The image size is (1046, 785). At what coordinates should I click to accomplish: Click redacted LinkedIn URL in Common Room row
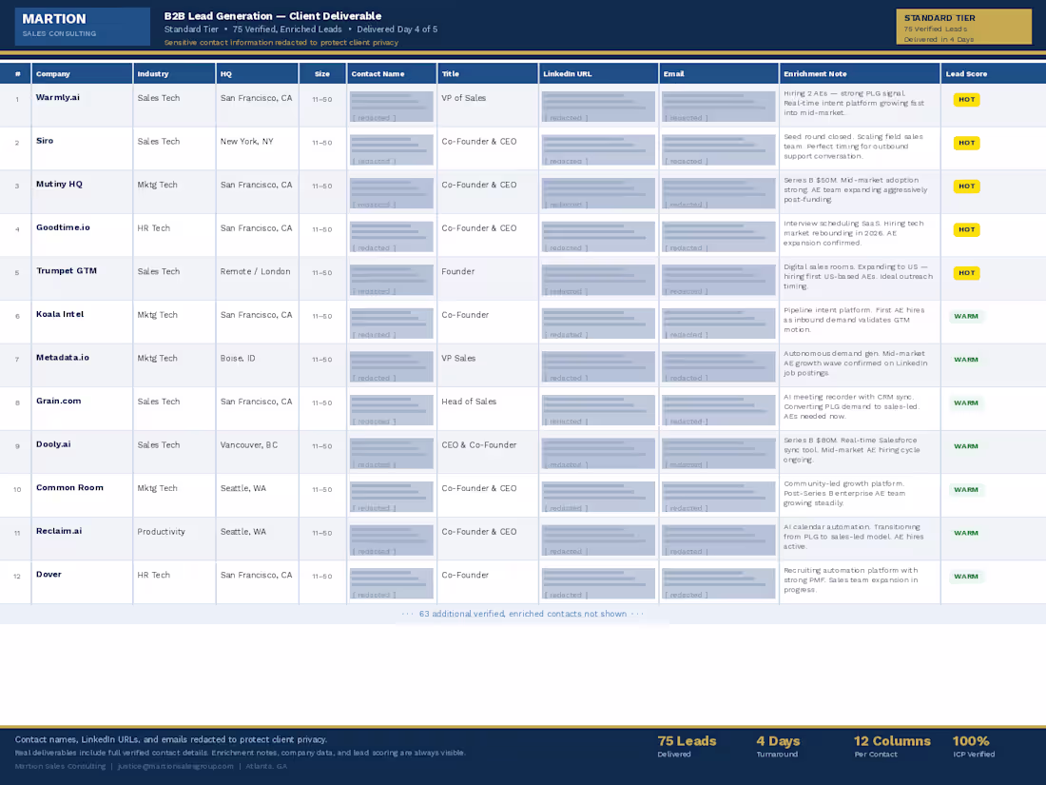[598, 498]
